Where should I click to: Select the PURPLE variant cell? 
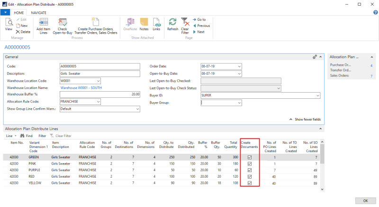pos(34,170)
